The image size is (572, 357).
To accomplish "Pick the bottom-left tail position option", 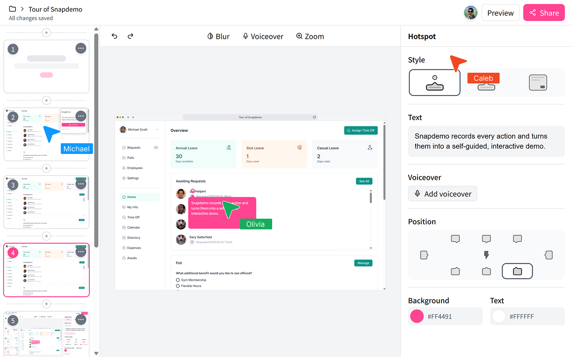I will 455,271.
